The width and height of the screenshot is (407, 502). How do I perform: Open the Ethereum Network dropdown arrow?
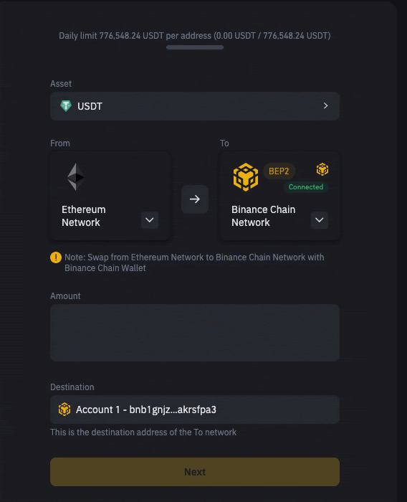pos(150,220)
